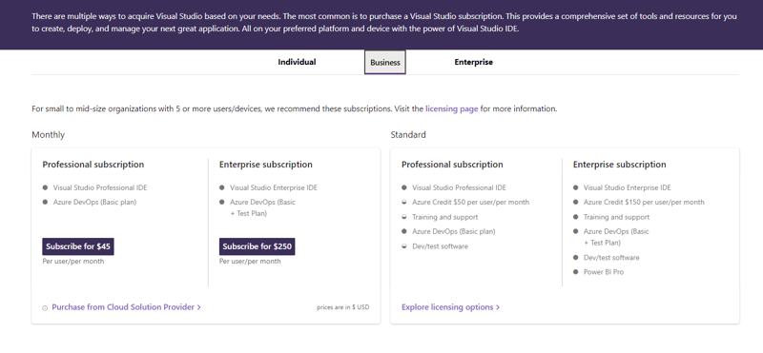Click Azure DevOps (Basic plan) under Standard
The image size is (763, 353).
coord(454,231)
